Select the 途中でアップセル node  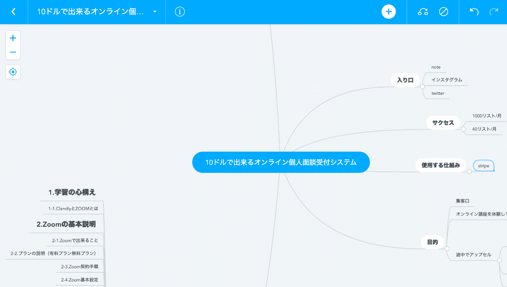[x=473, y=254]
